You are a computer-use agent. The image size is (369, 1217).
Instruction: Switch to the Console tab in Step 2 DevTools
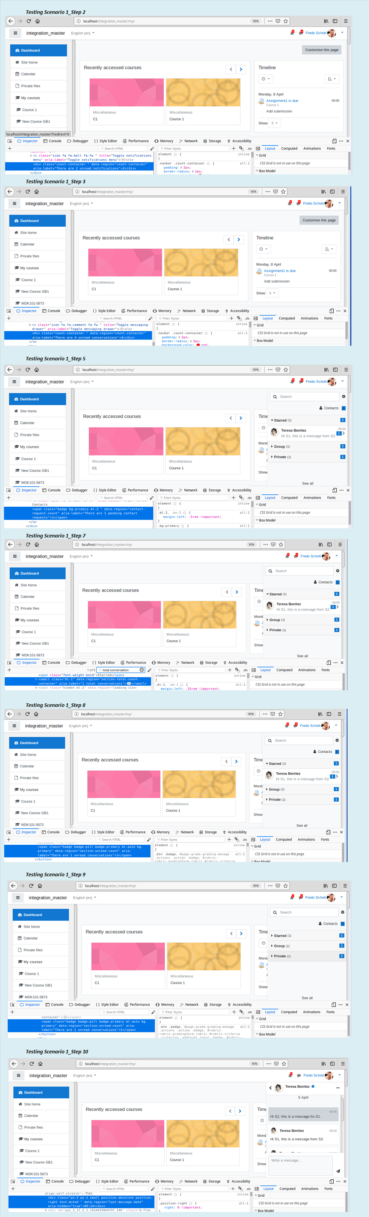click(52, 141)
